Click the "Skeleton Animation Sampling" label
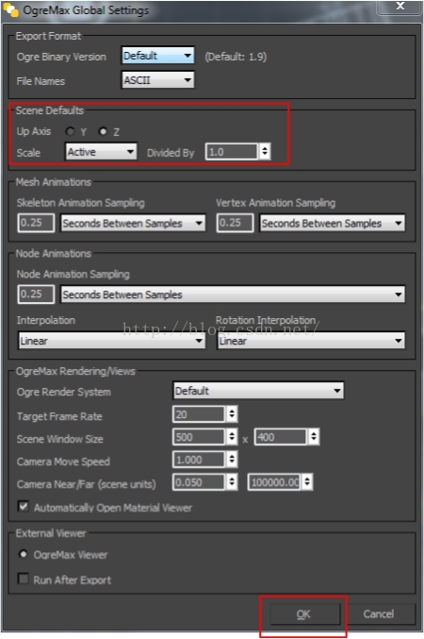The width and height of the screenshot is (424, 639). click(81, 203)
